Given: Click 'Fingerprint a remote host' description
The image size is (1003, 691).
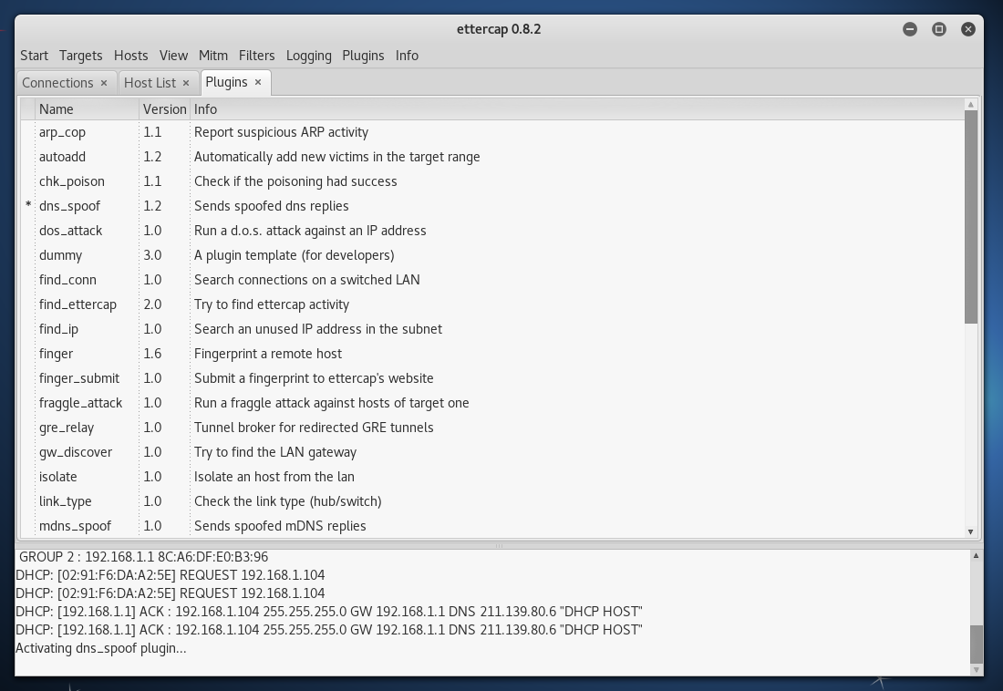Looking at the screenshot, I should [x=268, y=354].
